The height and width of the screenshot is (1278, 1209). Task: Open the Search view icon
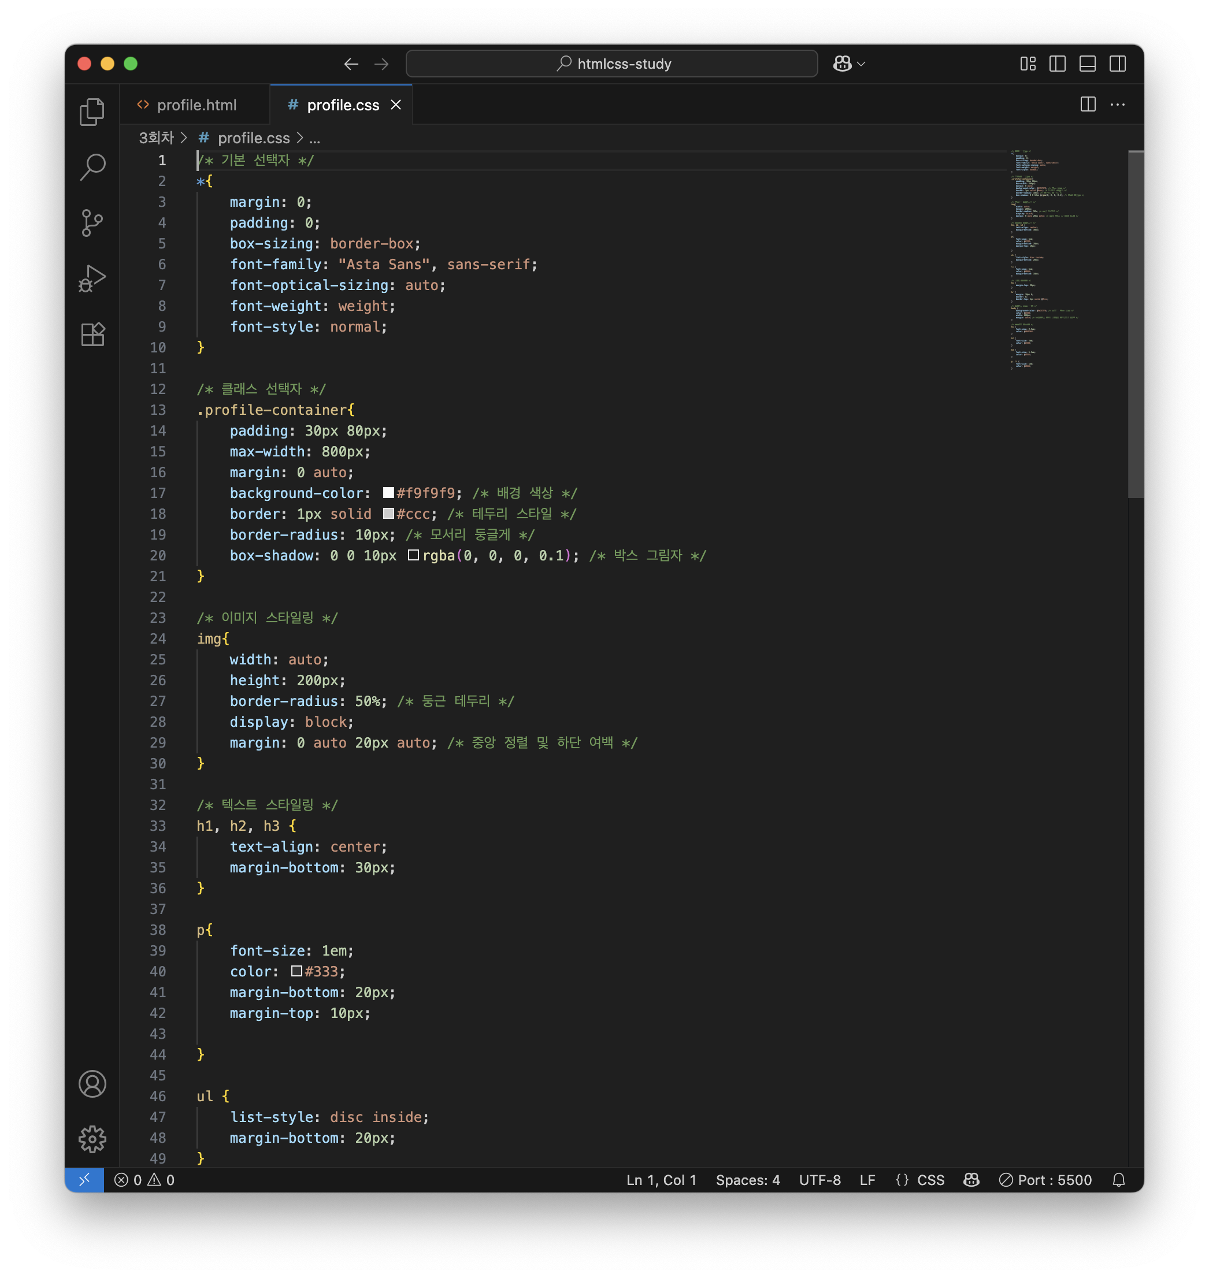click(x=92, y=168)
